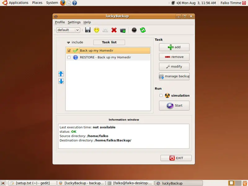Open the Places menu
The height and width of the screenshot is (186, 248).
[x=37, y=3]
